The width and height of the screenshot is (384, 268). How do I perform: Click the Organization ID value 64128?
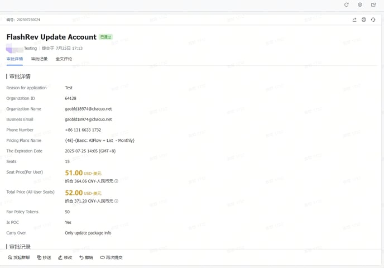pyautogui.click(x=70, y=98)
